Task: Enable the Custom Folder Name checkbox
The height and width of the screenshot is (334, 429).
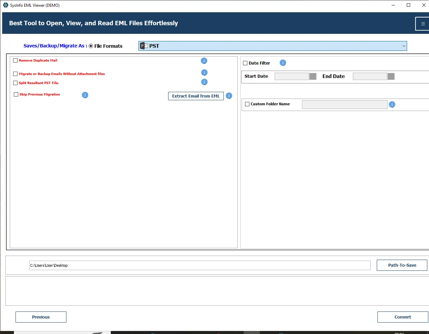Action: click(247, 104)
